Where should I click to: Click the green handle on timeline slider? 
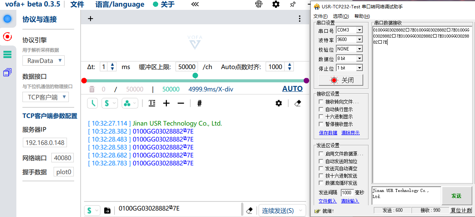(195, 75)
